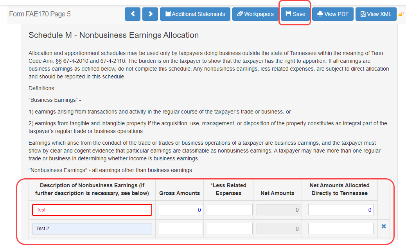The height and width of the screenshot is (245, 406).
Task: Open Additional Statements
Action: tap(195, 14)
